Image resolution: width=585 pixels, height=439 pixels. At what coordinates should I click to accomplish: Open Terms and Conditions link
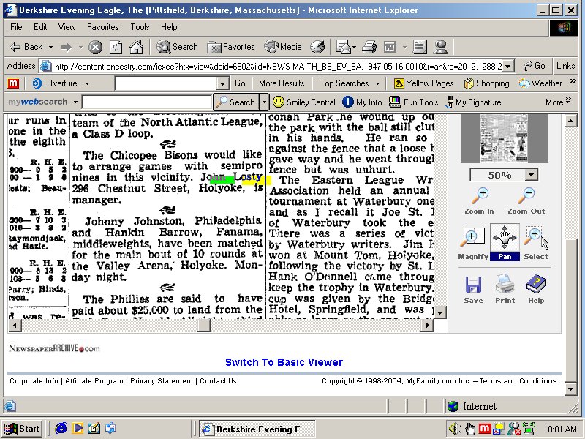click(518, 380)
